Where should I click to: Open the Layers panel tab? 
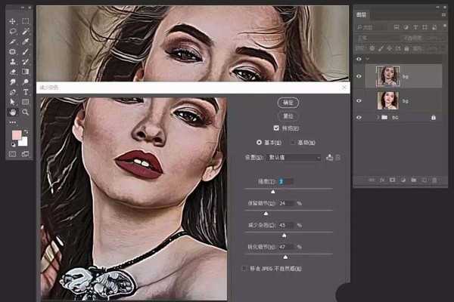(361, 15)
